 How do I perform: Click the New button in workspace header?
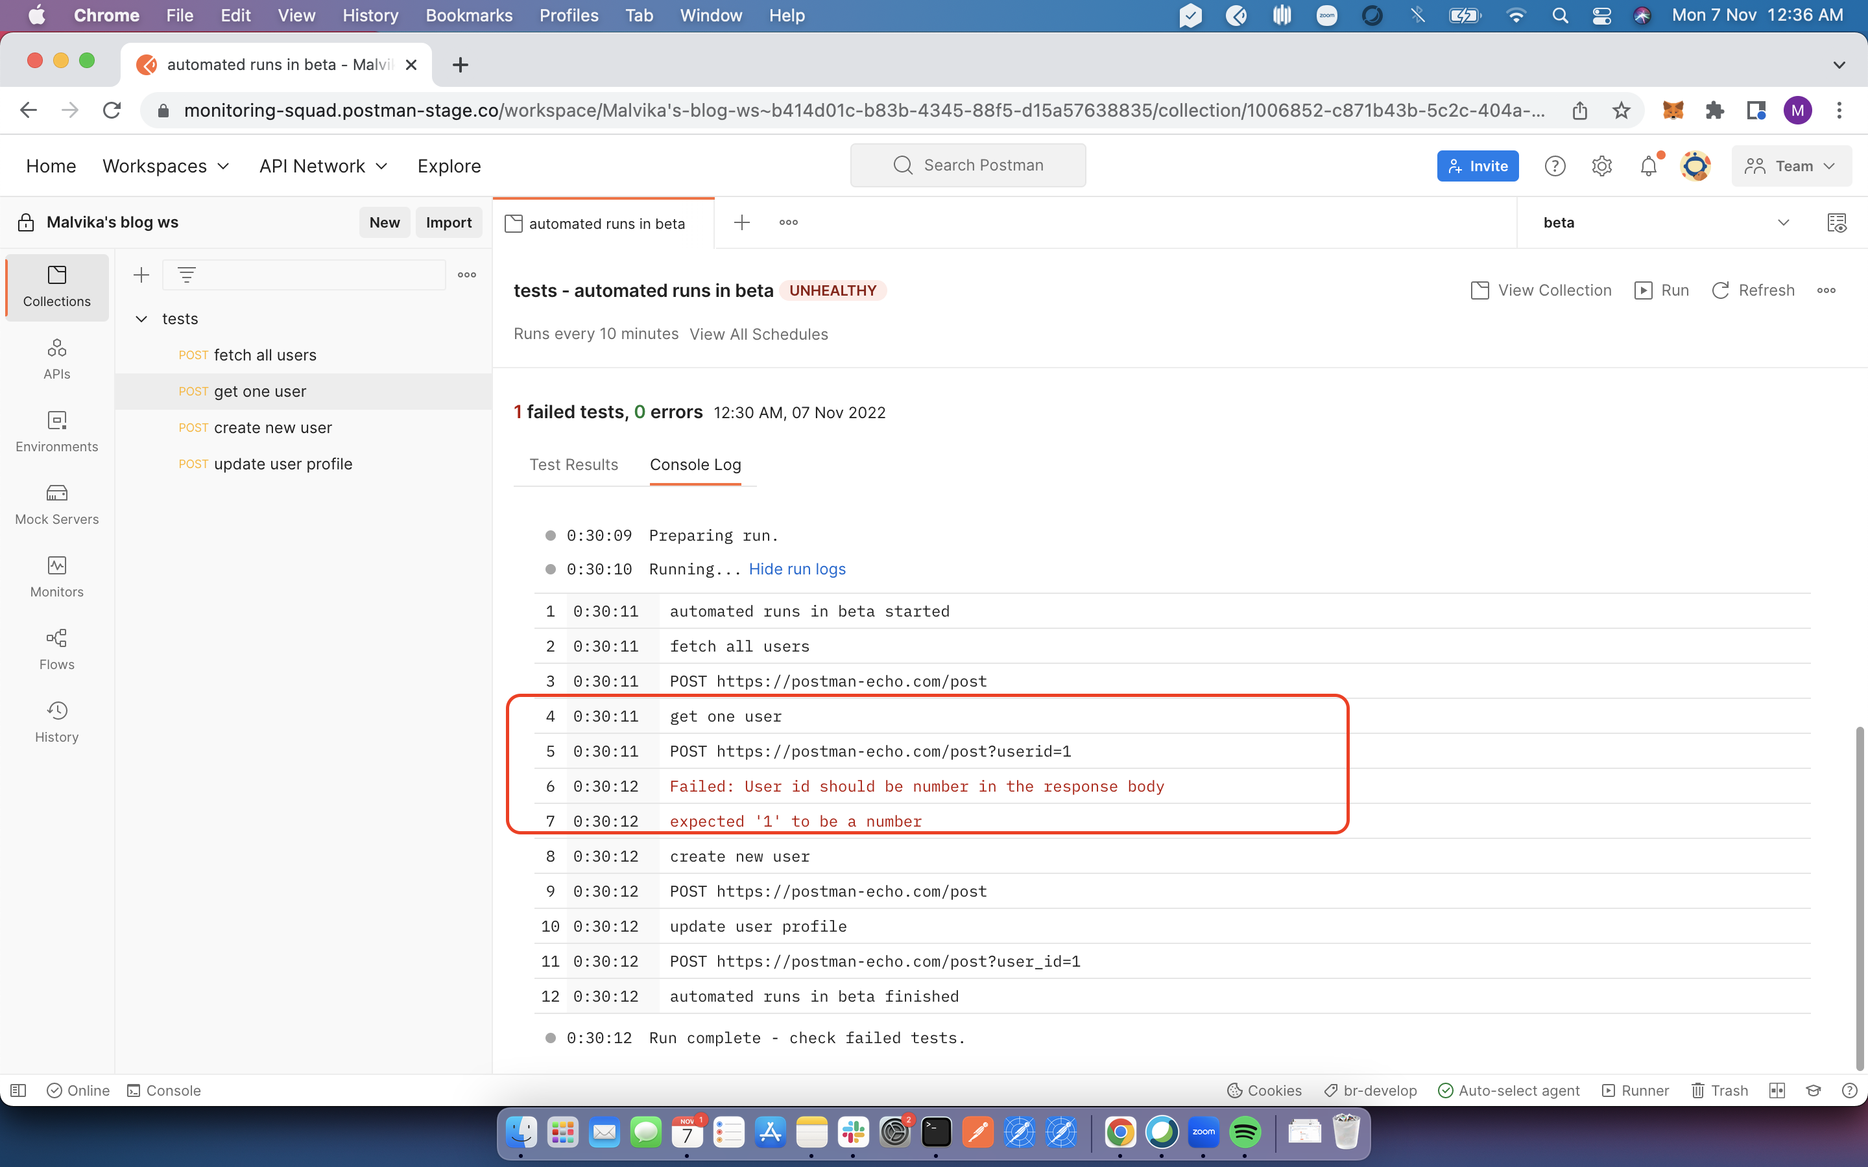pyautogui.click(x=385, y=222)
